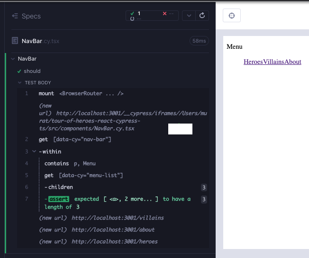The height and width of the screenshot is (258, 309).
Task: Select the get nav-bar command
Action: [113, 139]
